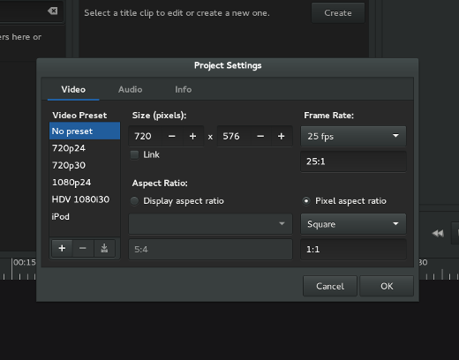Select the HDV 1080i30 preset

pyautogui.click(x=85, y=199)
